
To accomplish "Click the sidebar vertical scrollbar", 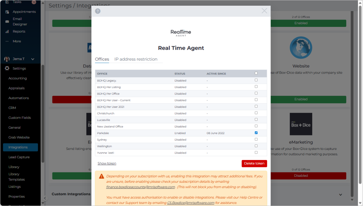I will (43, 113).
